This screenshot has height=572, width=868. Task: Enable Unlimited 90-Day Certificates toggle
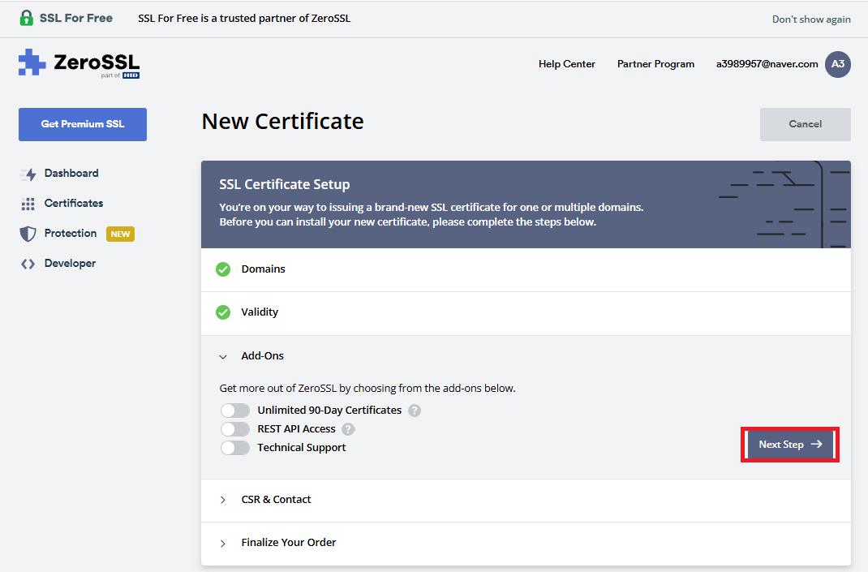pos(235,411)
